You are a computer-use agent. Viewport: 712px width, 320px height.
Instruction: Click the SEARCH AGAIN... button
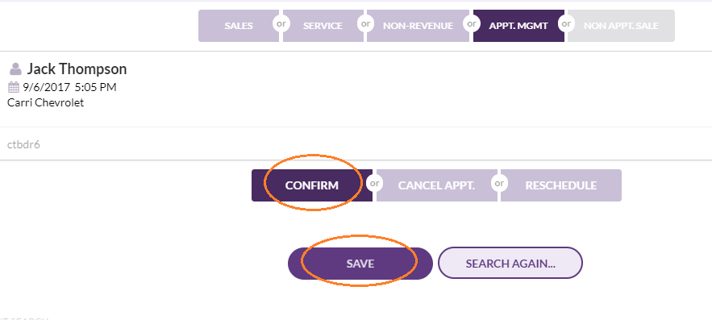coord(510,263)
